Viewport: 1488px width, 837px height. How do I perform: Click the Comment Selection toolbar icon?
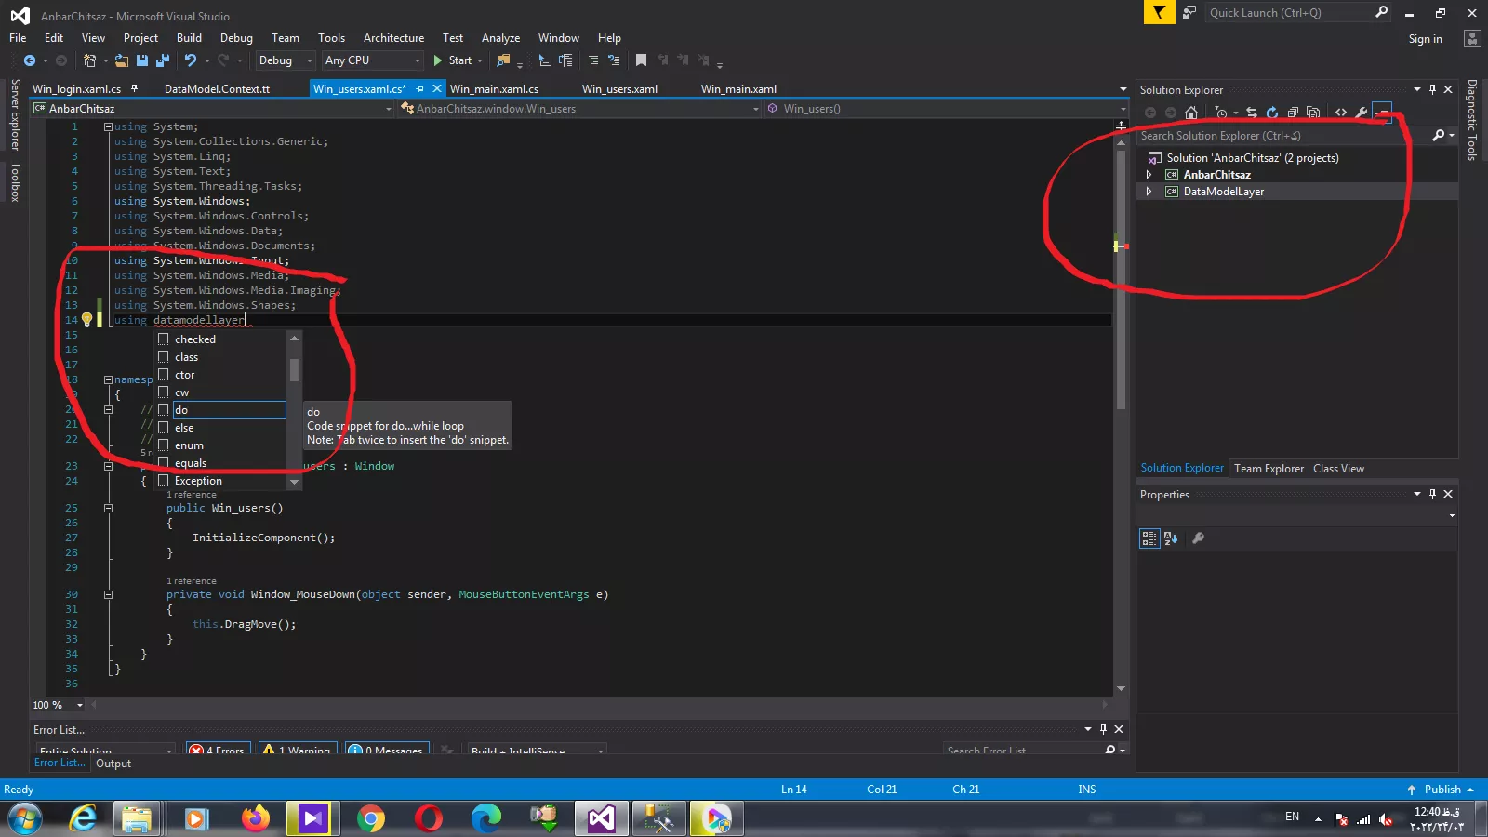tap(592, 60)
